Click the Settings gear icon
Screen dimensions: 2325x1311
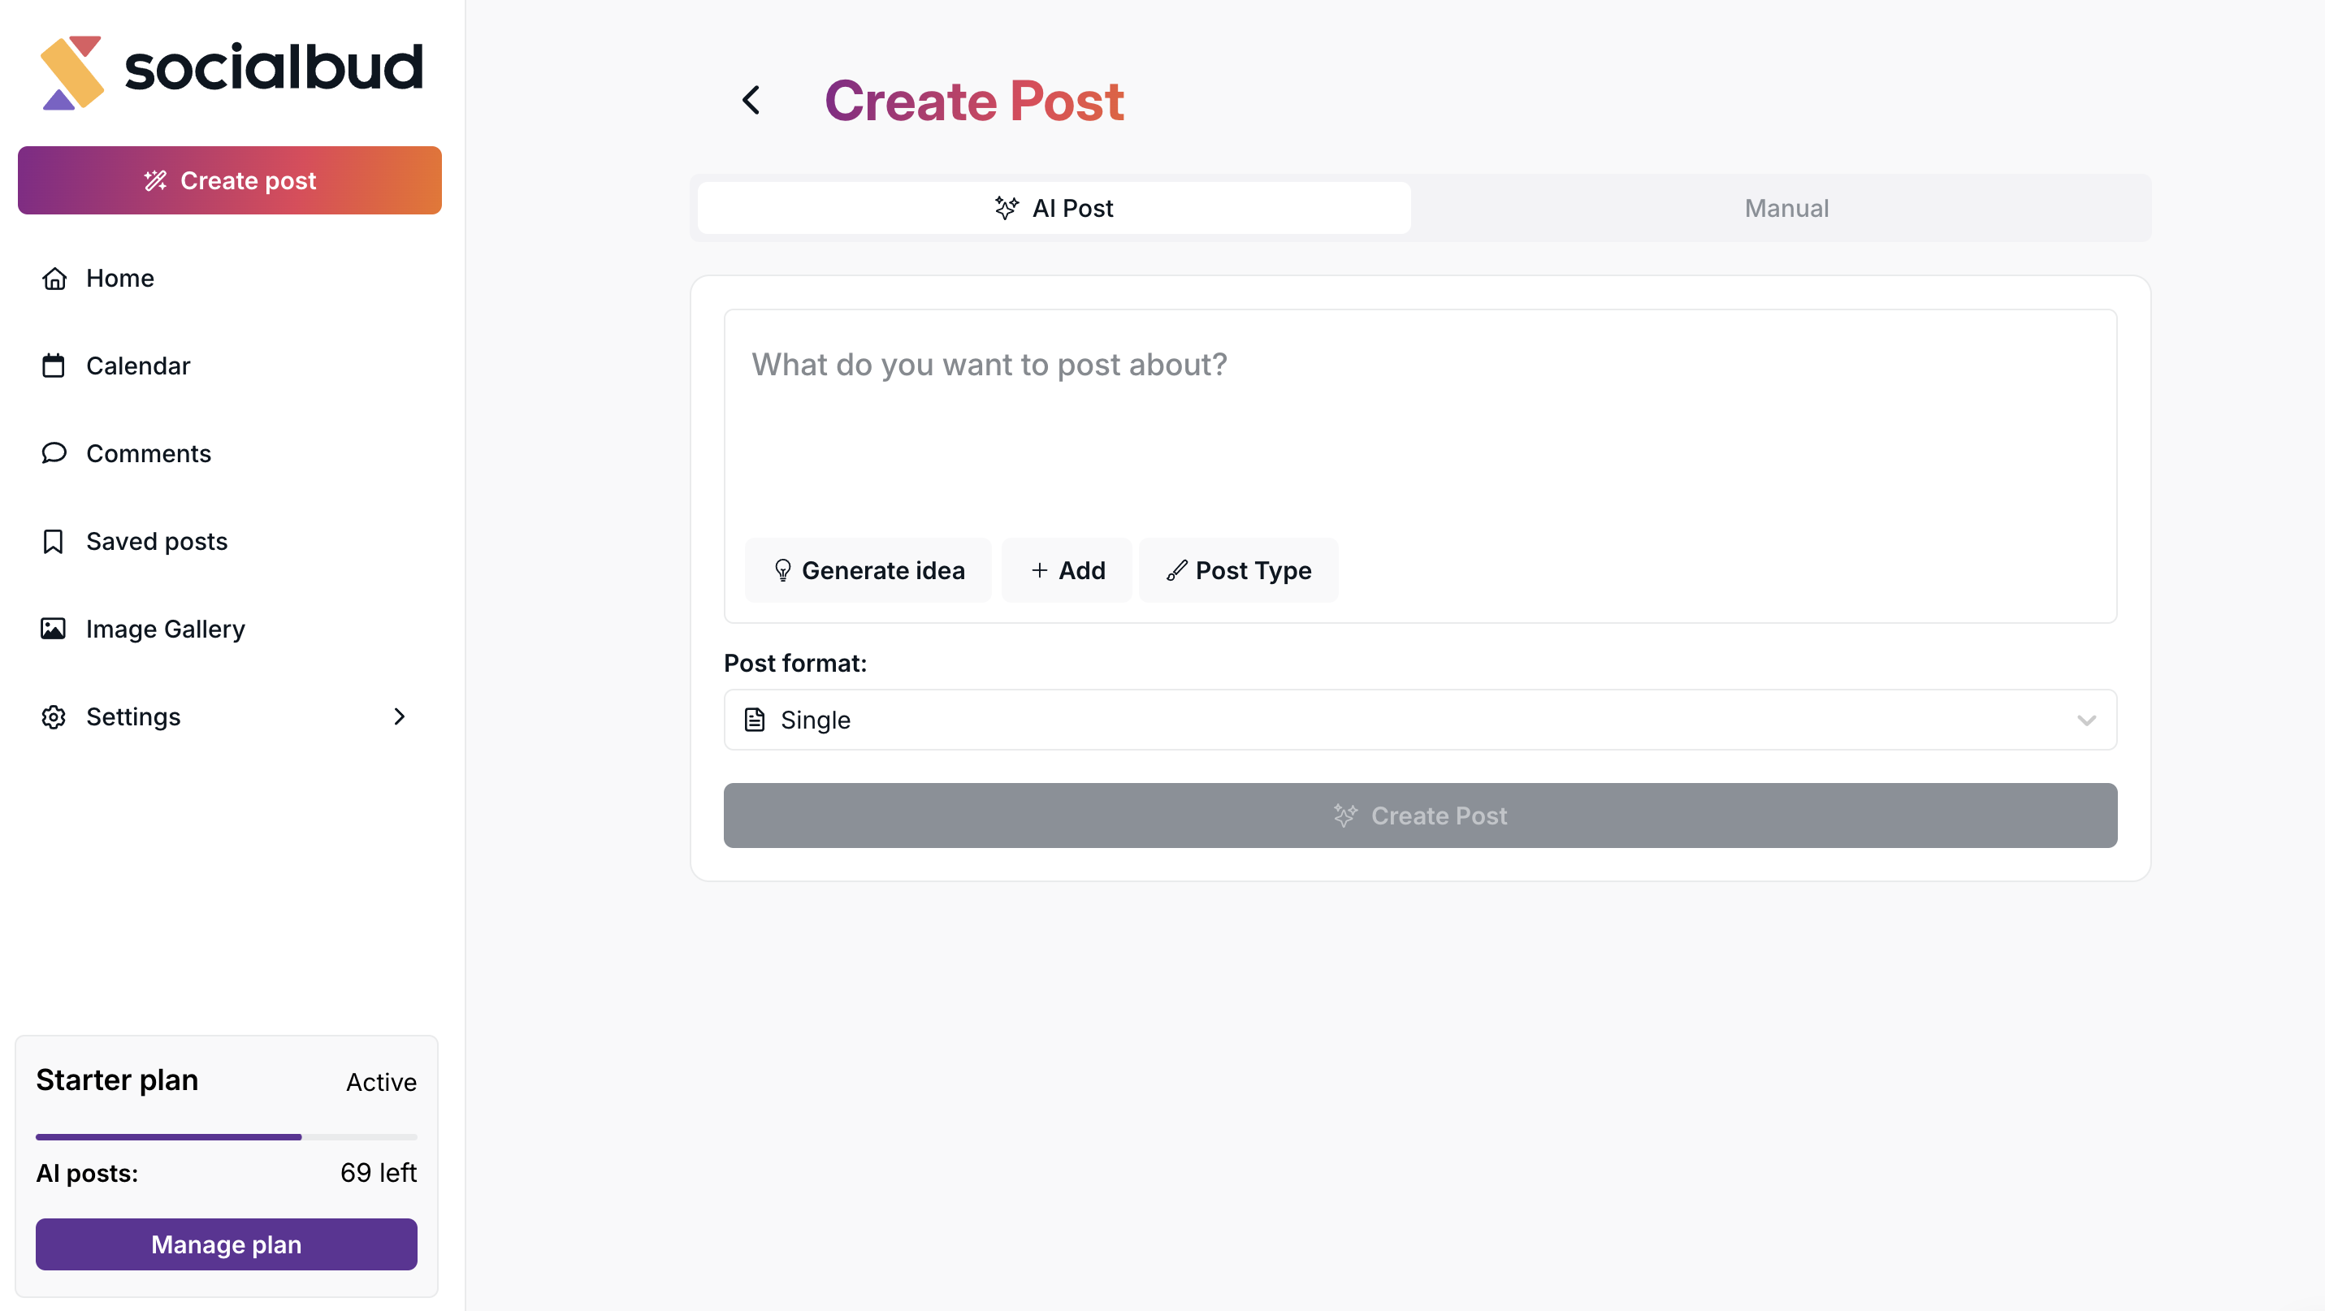(54, 716)
